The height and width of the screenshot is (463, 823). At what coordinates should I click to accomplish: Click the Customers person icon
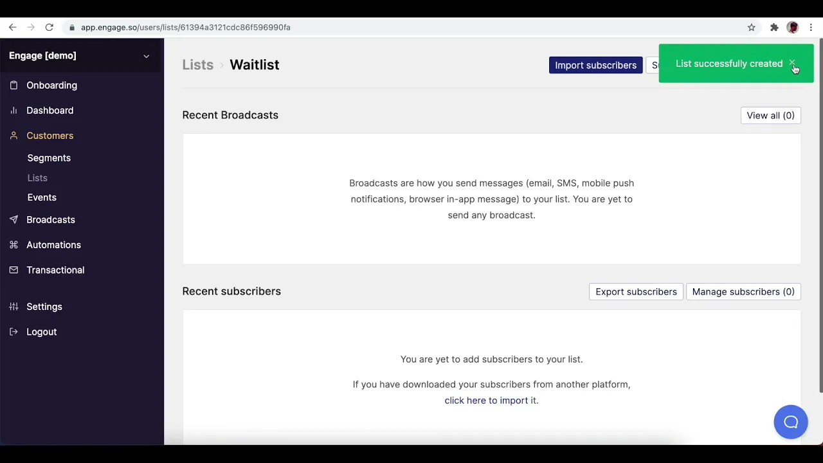(14, 136)
